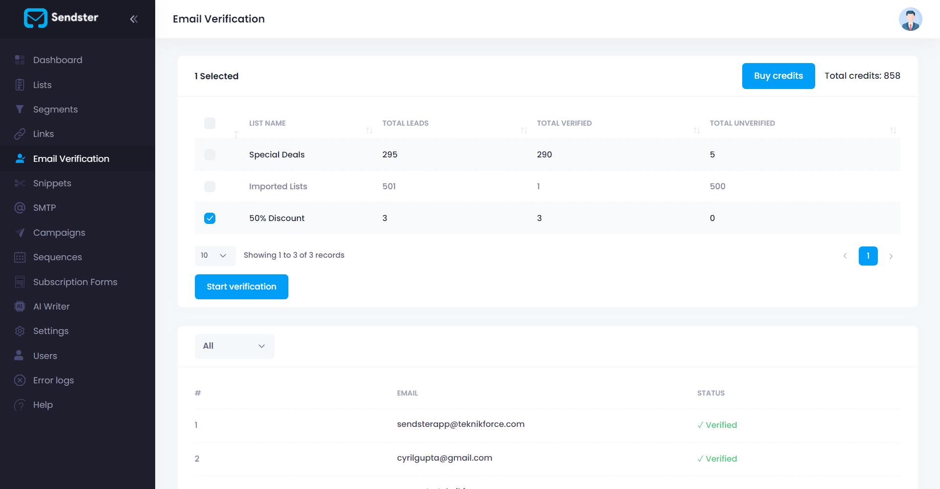Open AI Writer chip icon
Image resolution: width=940 pixels, height=489 pixels.
(x=20, y=307)
